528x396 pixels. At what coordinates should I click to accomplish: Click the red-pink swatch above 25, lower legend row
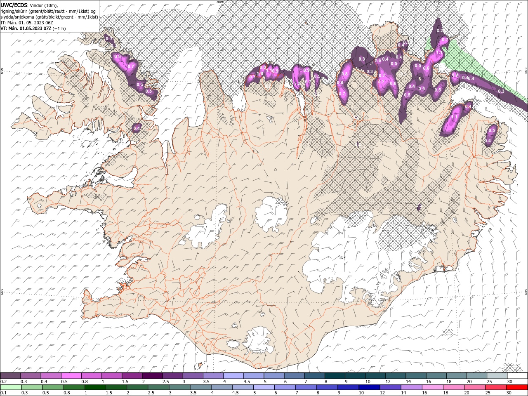(x=496, y=387)
